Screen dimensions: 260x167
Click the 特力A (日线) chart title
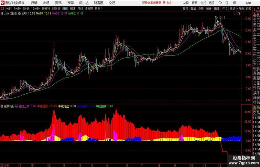[9, 14]
